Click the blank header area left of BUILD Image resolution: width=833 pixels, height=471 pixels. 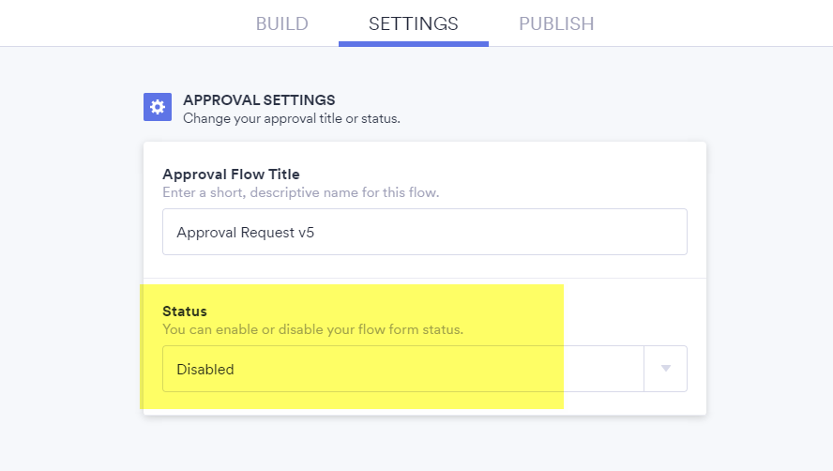point(113,23)
